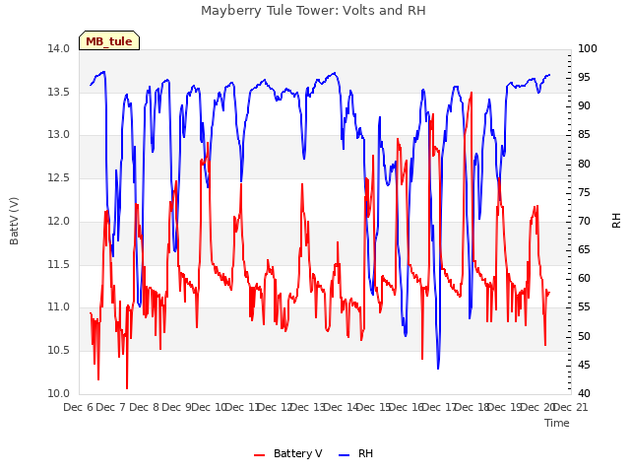Click the Dec 19 date label
This screenshot has height=473, width=630.
[x=505, y=407]
